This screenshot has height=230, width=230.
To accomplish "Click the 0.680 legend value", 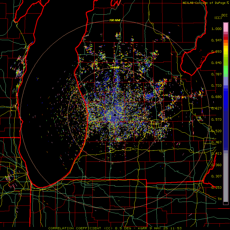I will 216,97.
